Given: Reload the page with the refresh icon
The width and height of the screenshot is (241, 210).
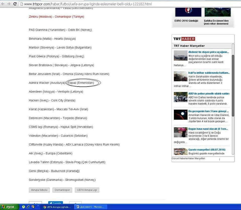Looking at the screenshot, I should point(15,4).
